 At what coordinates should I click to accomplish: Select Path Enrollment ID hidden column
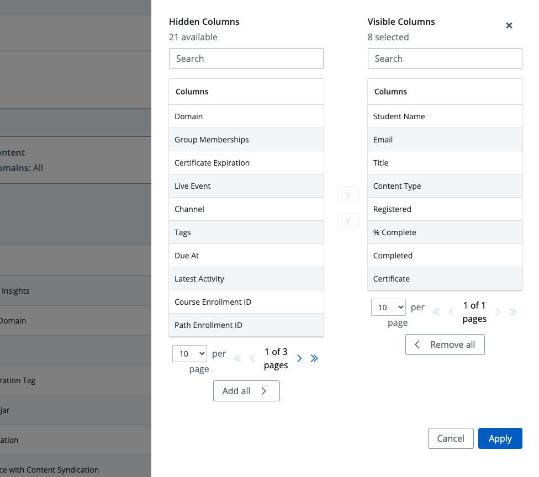coord(246,325)
